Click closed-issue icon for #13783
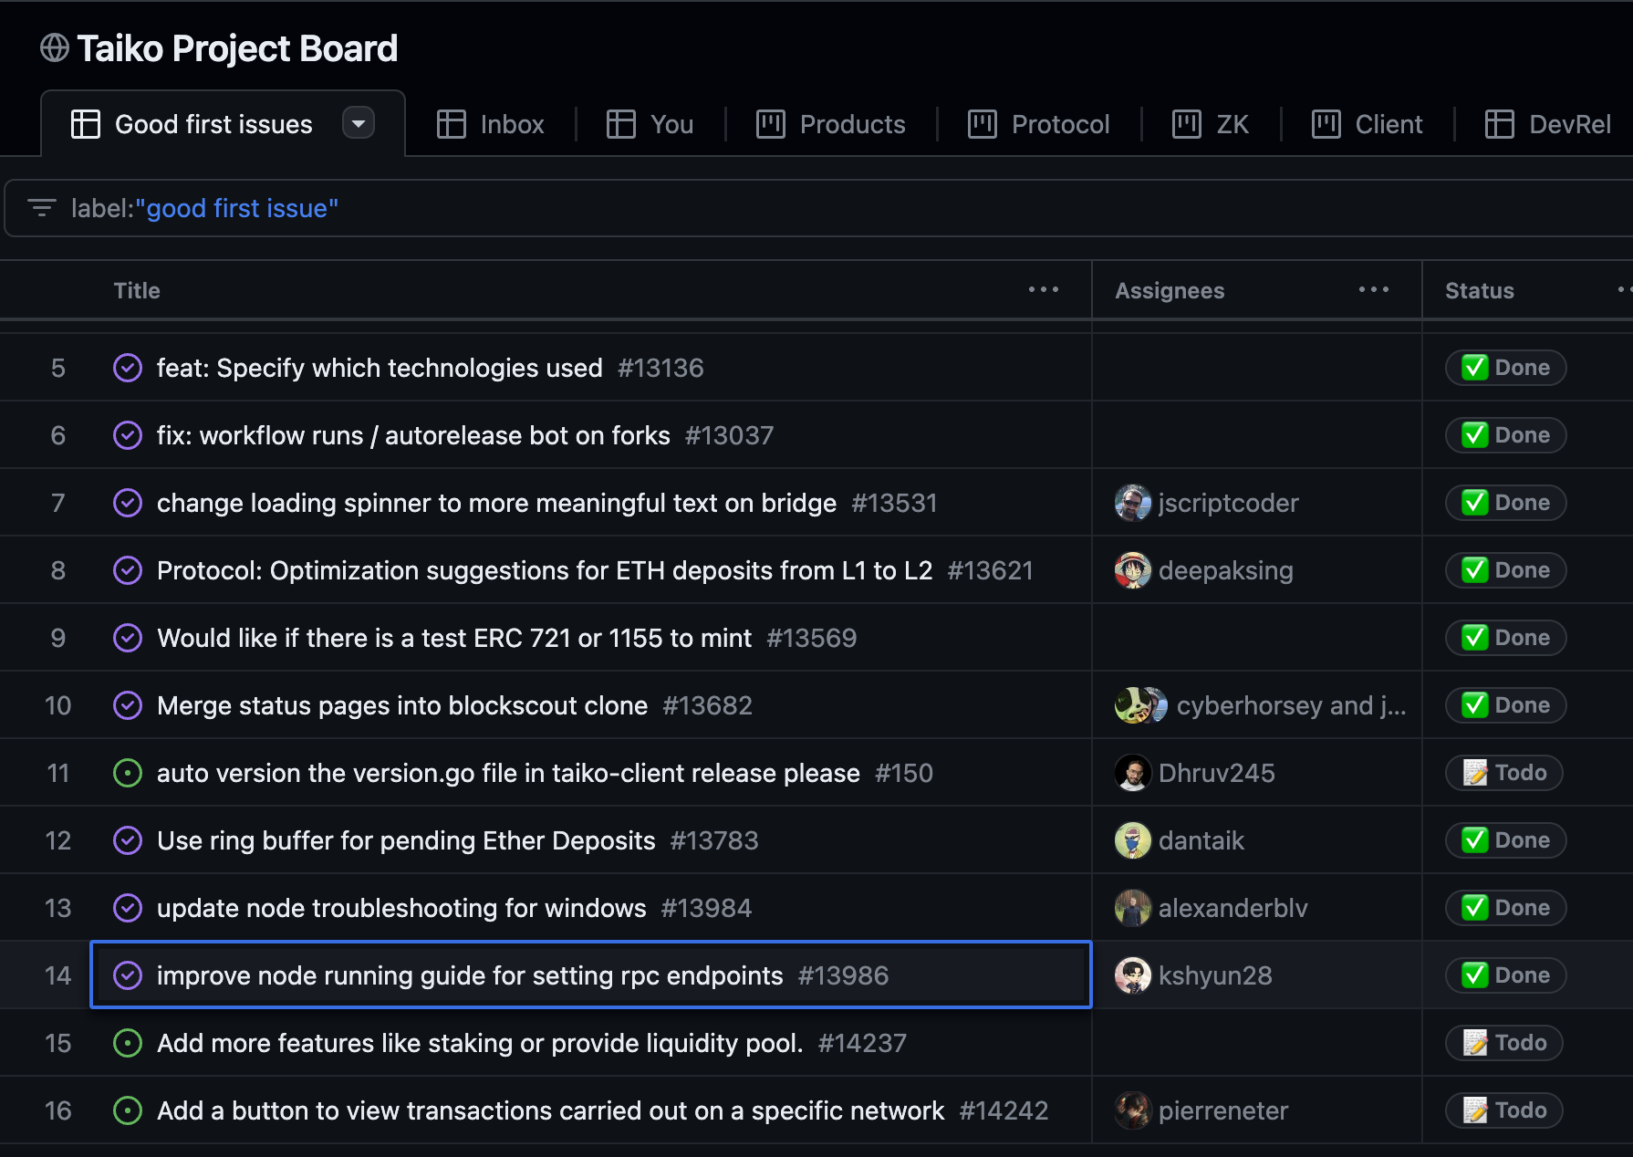This screenshot has height=1157, width=1633. click(x=128, y=840)
